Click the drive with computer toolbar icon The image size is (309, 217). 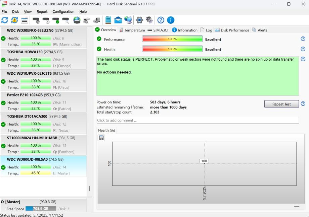(x=97, y=20)
